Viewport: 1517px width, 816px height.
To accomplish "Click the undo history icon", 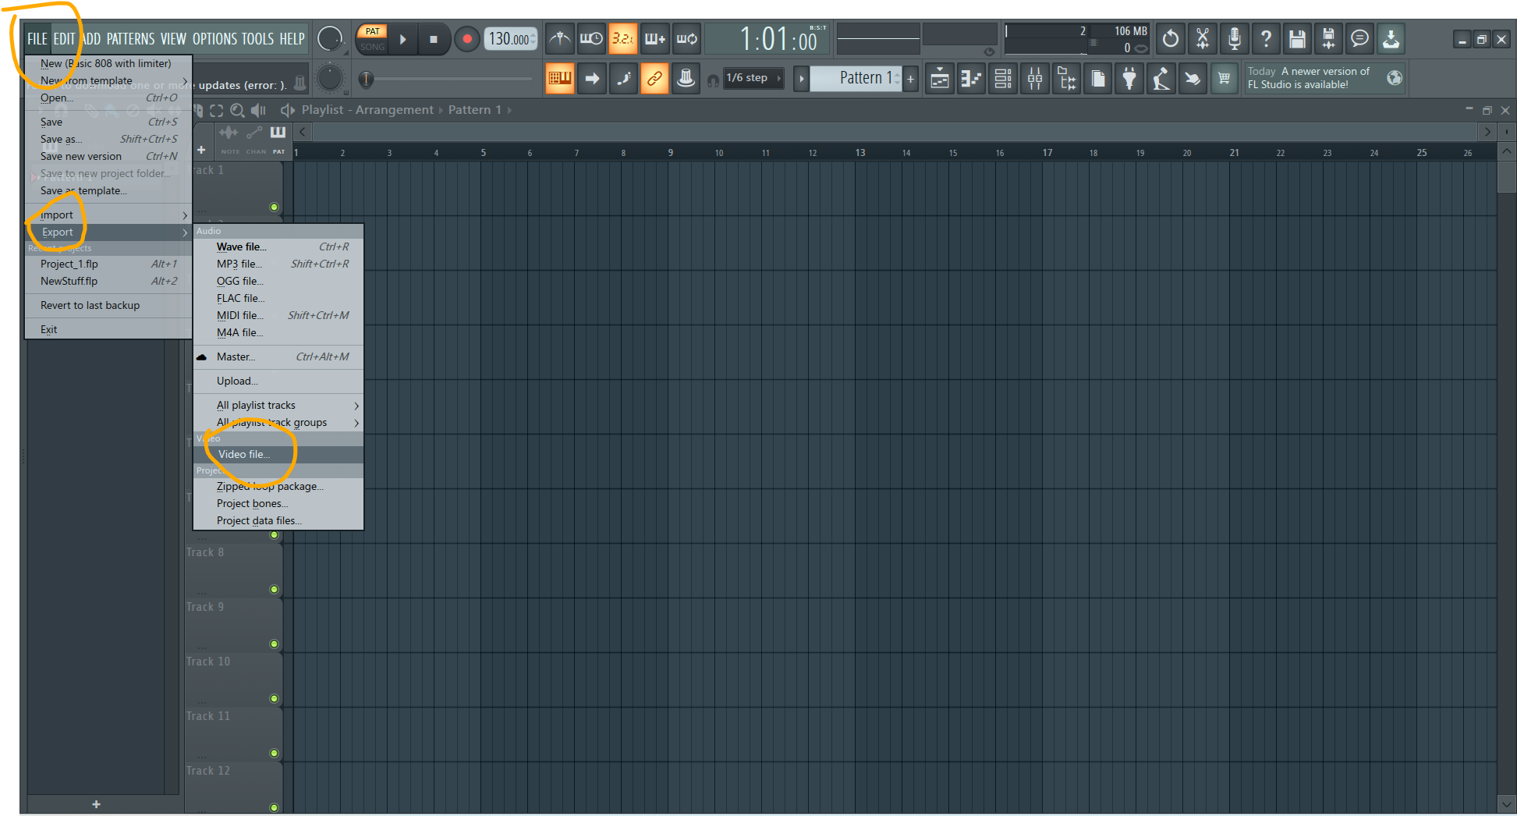I will (x=1171, y=38).
